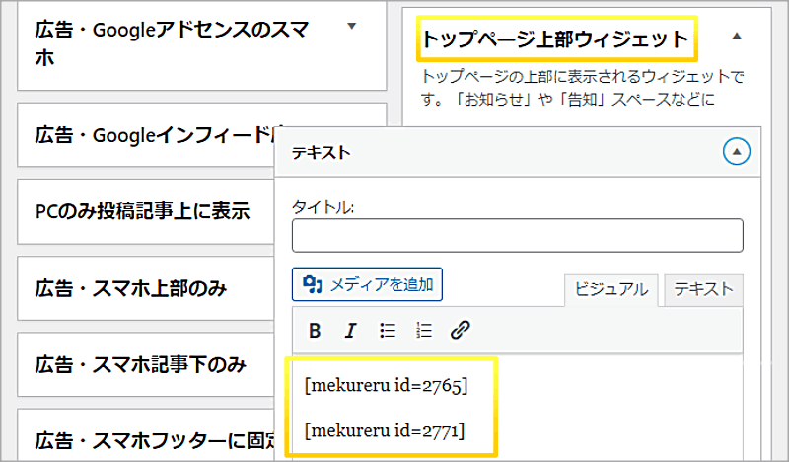Click the メディアを追加 button
Screen dimensions: 789x462
[x=367, y=284]
